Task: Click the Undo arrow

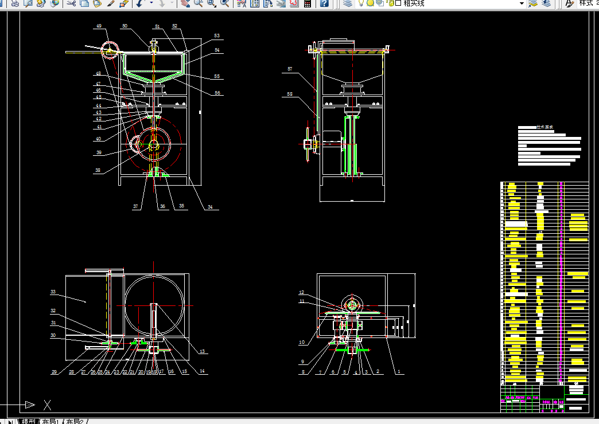Action: tap(140, 3)
